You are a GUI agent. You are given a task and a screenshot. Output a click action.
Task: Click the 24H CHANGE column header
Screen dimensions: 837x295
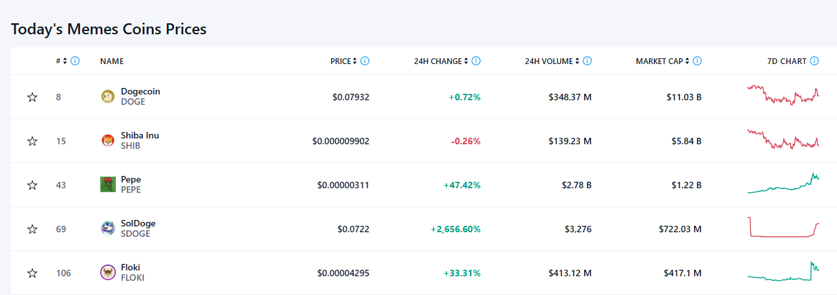pos(438,61)
